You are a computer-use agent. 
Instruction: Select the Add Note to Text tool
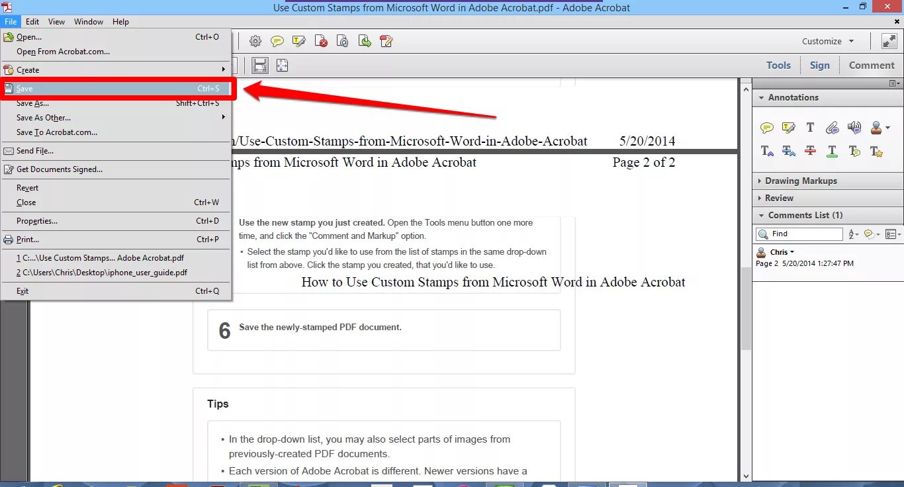854,151
